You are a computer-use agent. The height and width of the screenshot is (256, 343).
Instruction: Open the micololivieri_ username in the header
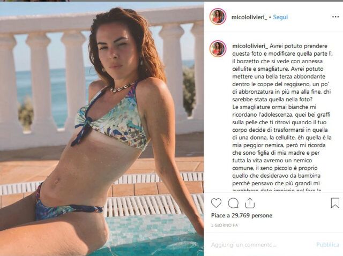click(249, 17)
